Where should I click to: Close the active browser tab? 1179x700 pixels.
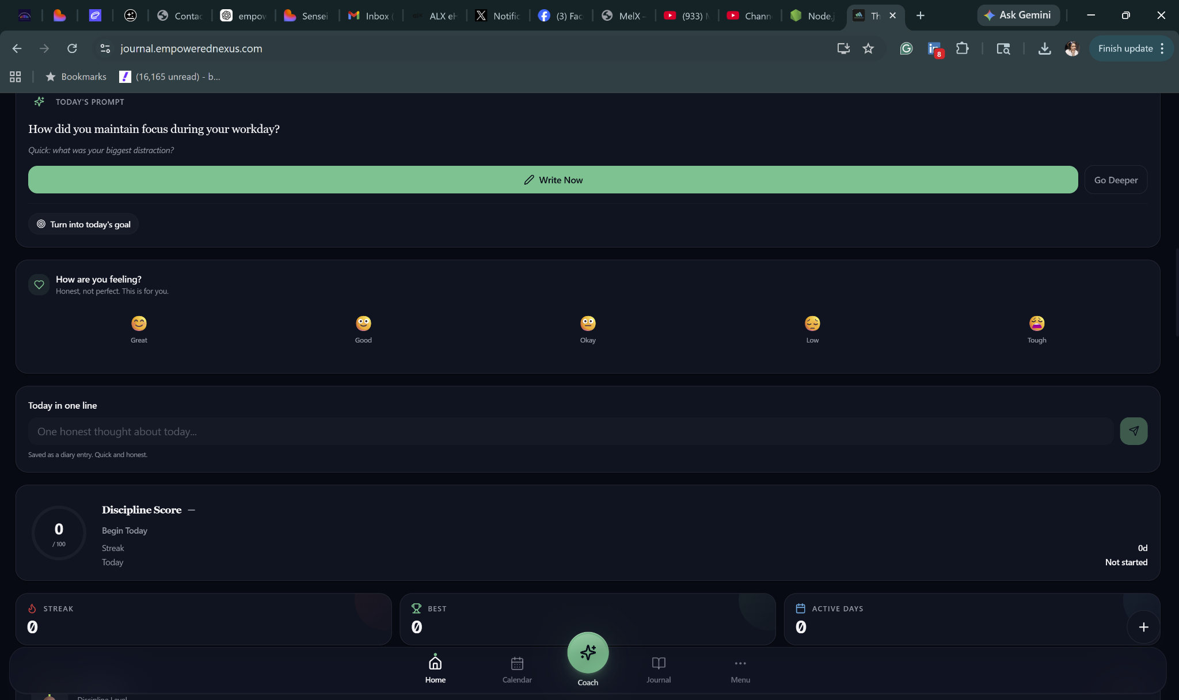[892, 16]
